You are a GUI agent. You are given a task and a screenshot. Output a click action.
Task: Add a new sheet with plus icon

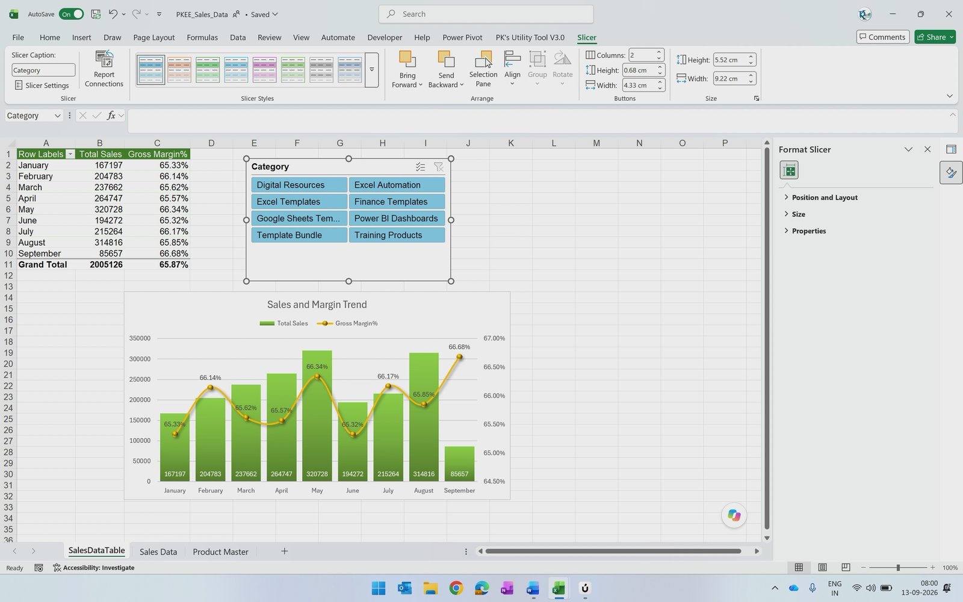click(284, 551)
